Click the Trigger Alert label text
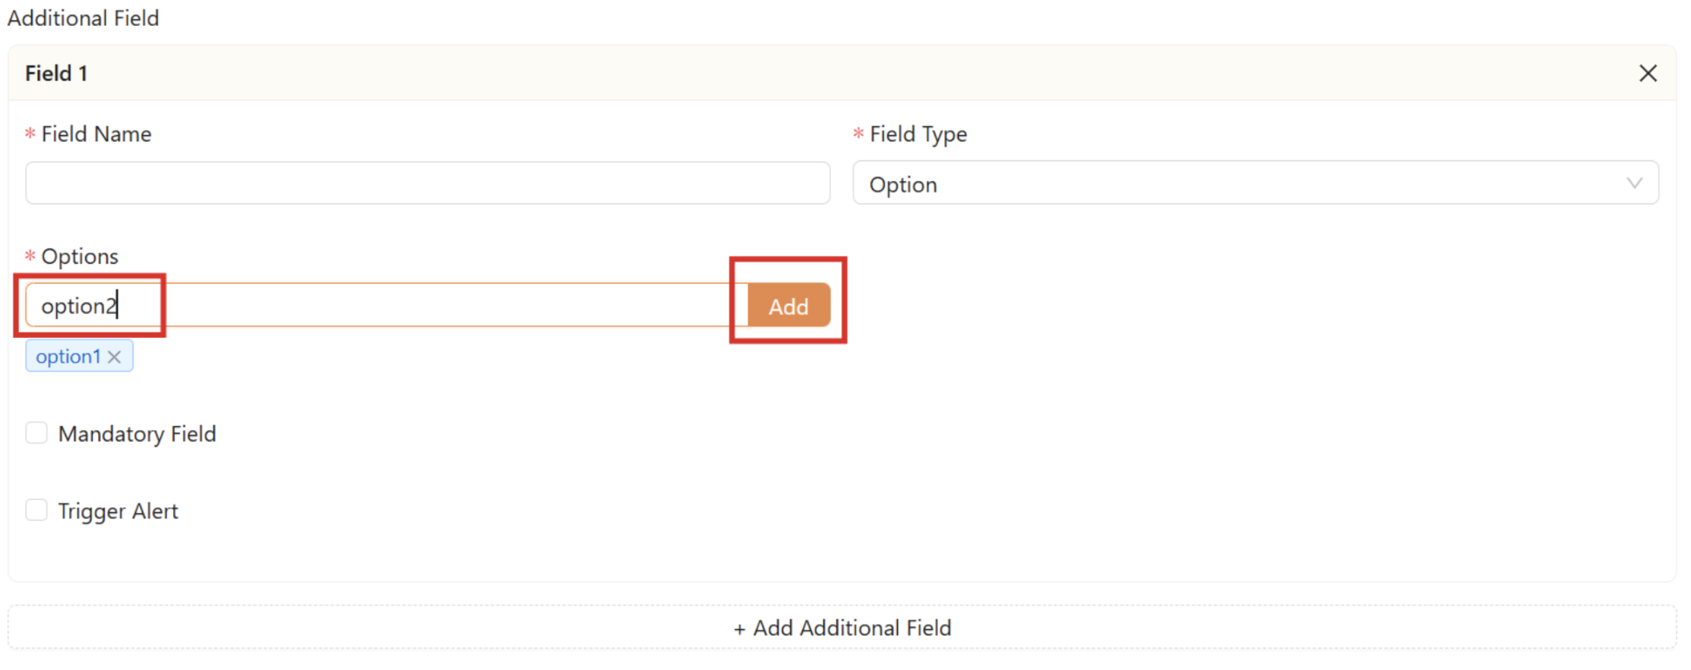This screenshot has height=670, width=1691. 119,510
